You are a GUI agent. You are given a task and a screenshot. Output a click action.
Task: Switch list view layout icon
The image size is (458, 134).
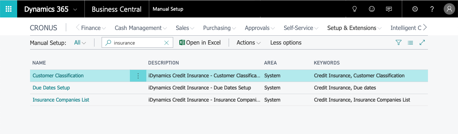[410, 43]
